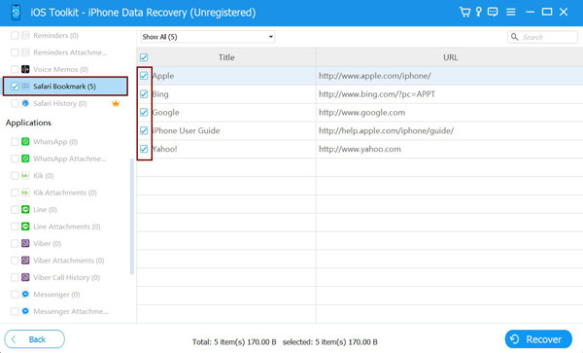Image resolution: width=583 pixels, height=353 pixels.
Task: Toggle the select-all header checkbox
Action: tap(144, 57)
